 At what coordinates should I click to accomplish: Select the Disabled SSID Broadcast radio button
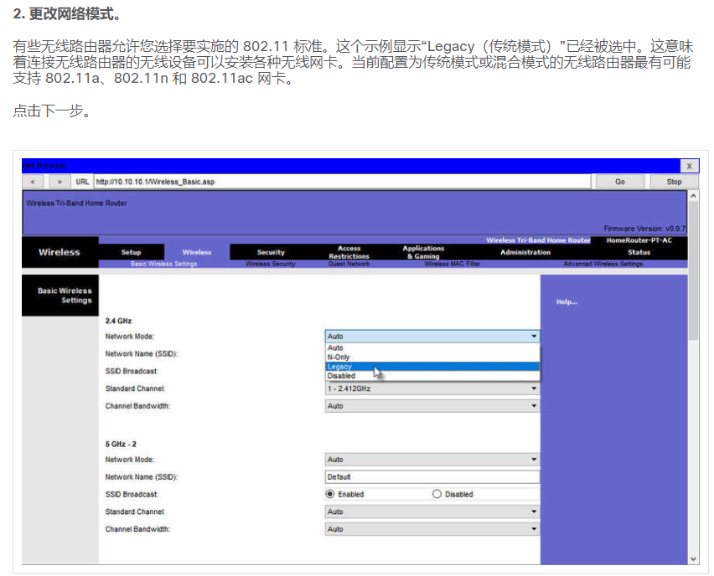coord(437,494)
